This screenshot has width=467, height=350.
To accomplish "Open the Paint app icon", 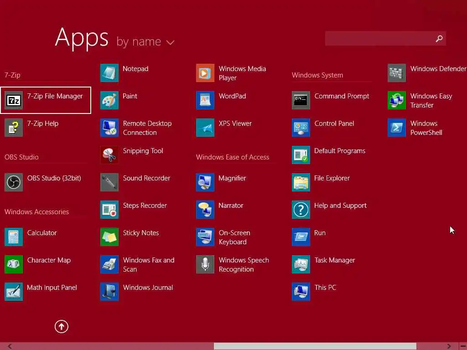I will [109, 100].
